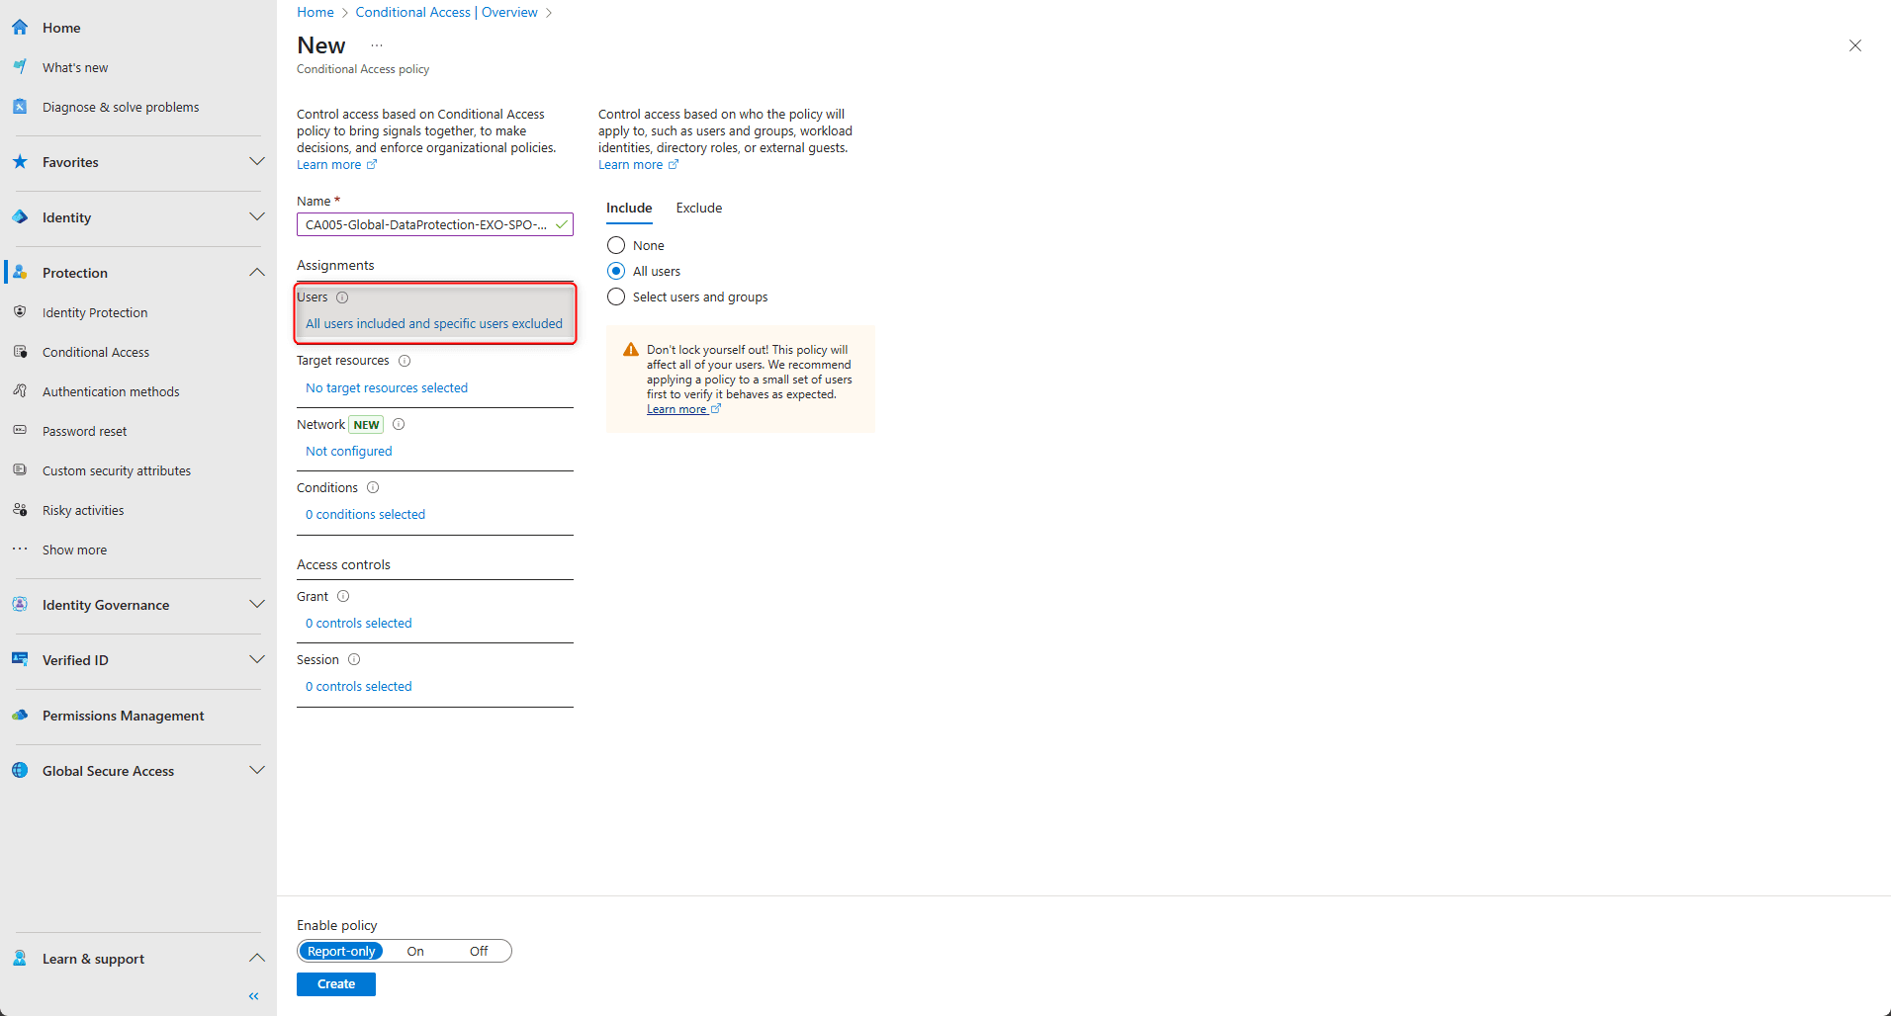Set Enable policy to On

point(415,952)
